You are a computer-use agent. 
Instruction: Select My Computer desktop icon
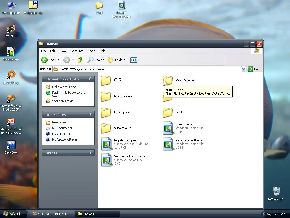tap(11, 8)
